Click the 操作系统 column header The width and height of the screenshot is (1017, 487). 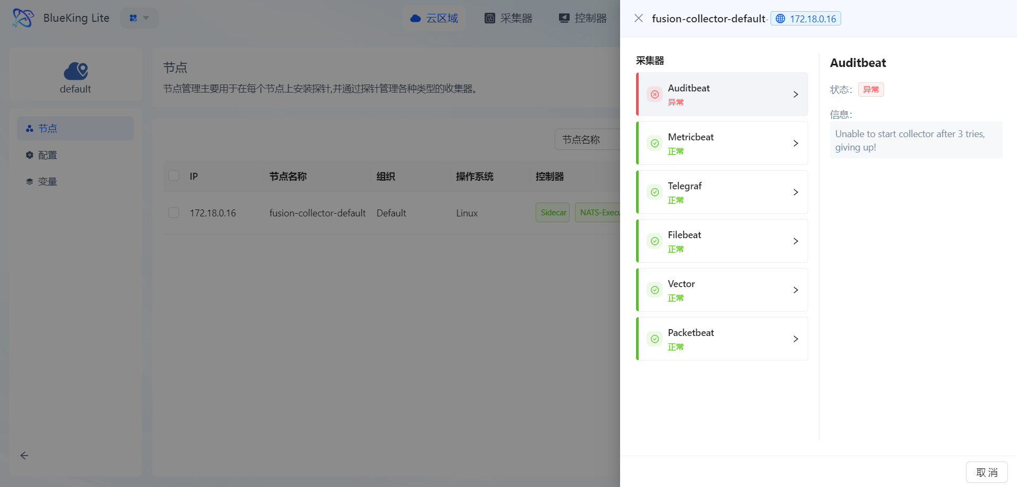pos(474,177)
